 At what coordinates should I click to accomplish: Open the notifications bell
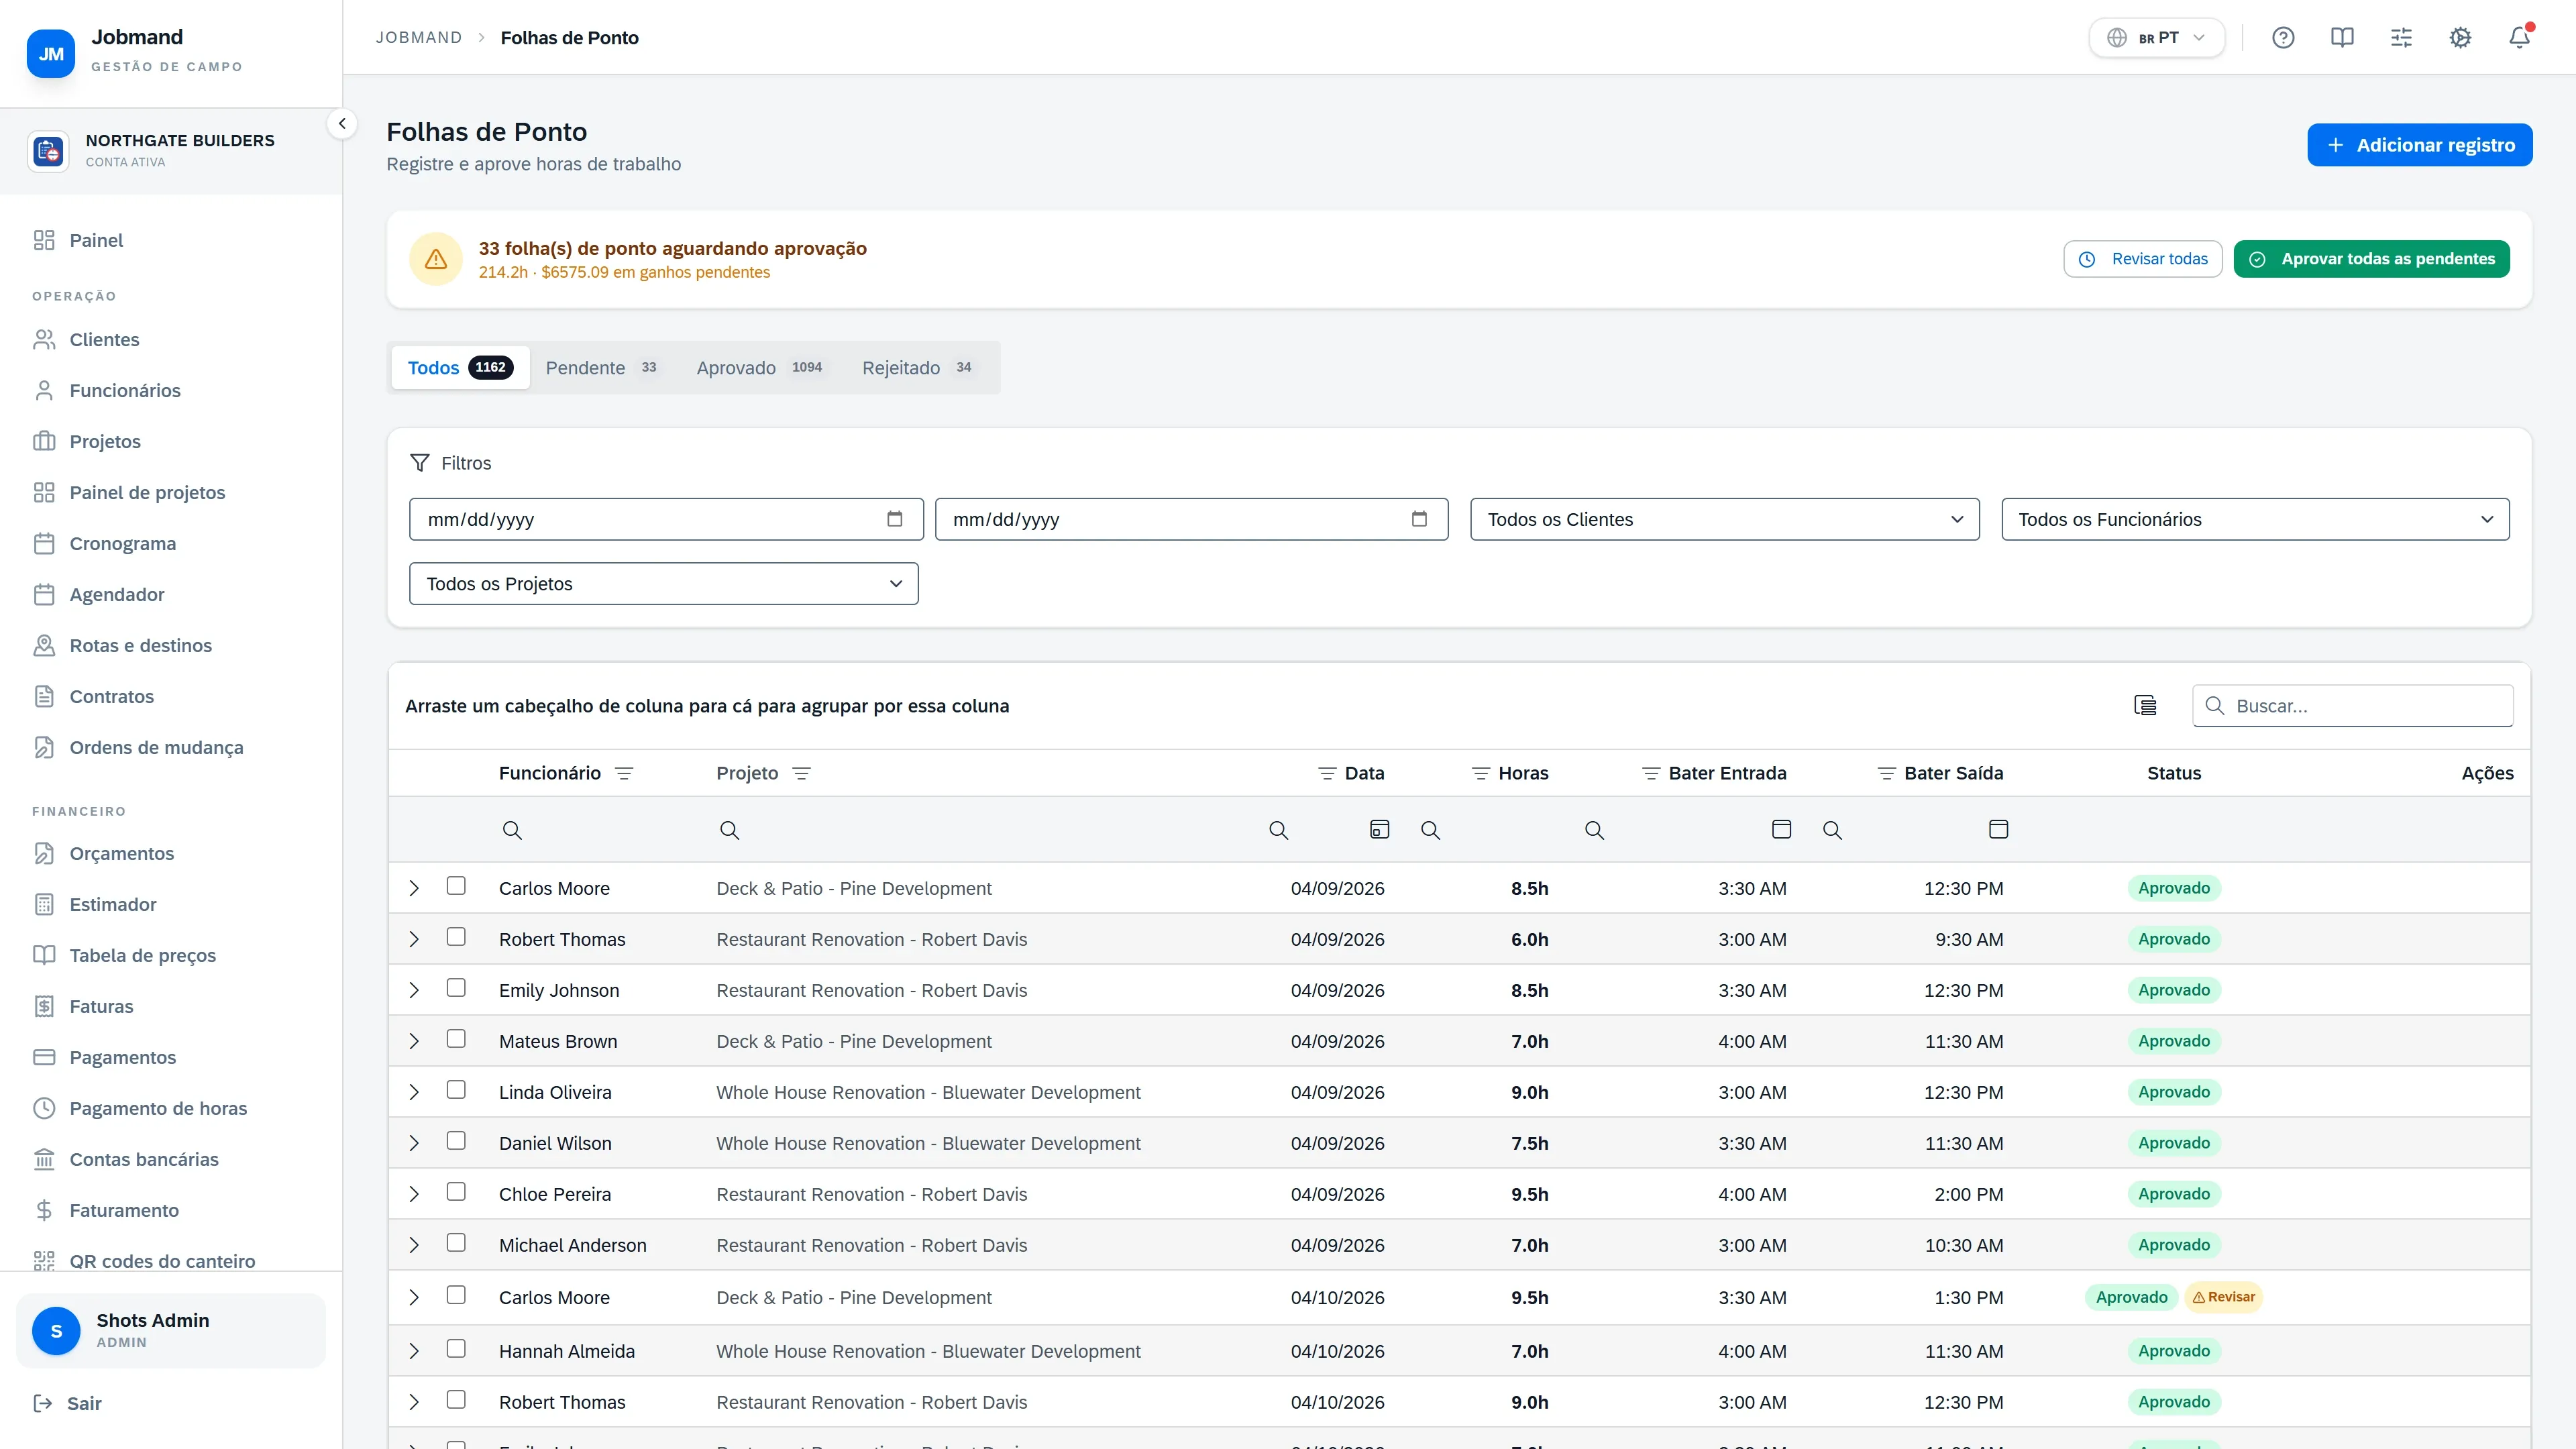tap(2519, 38)
